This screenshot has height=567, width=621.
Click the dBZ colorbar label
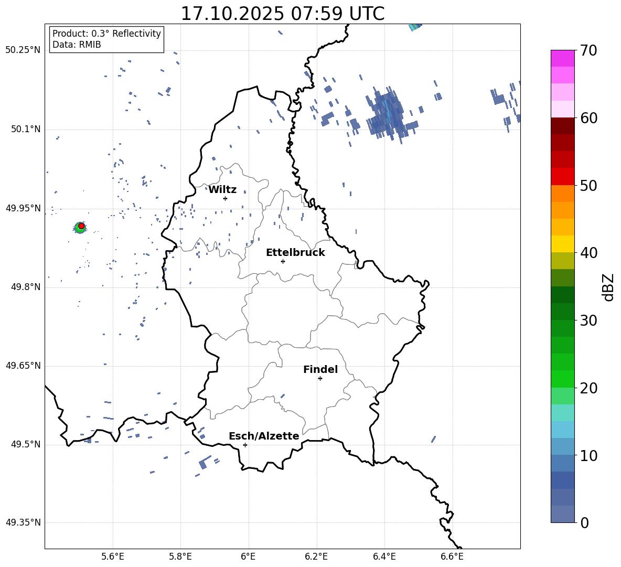pos(608,287)
